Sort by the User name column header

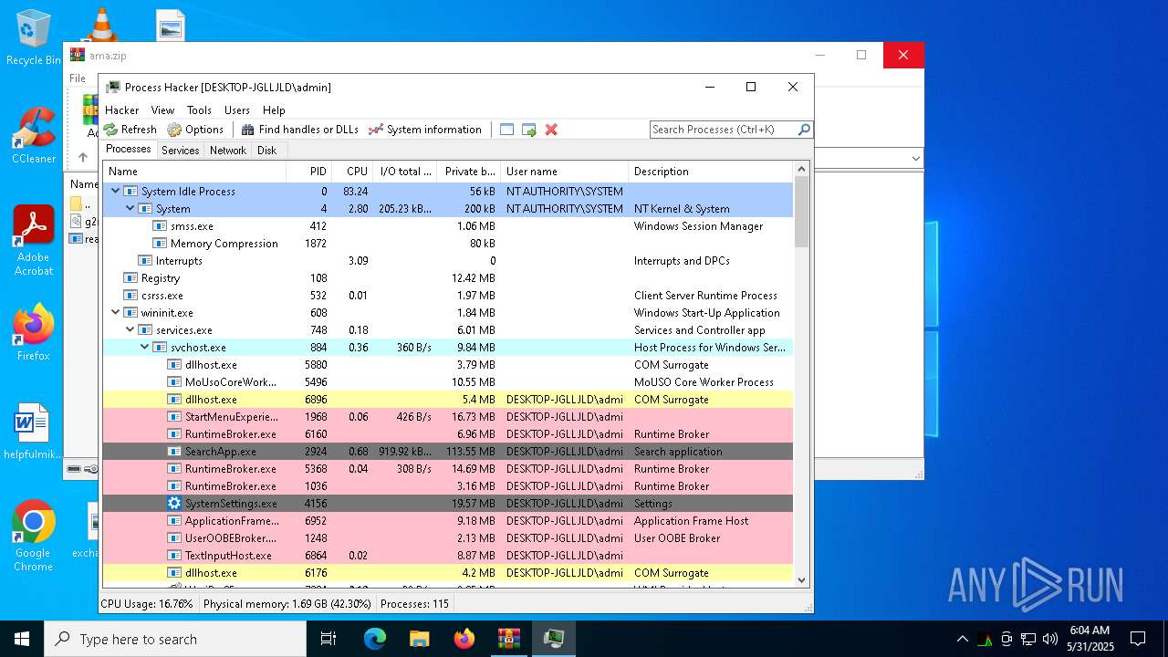click(x=565, y=172)
